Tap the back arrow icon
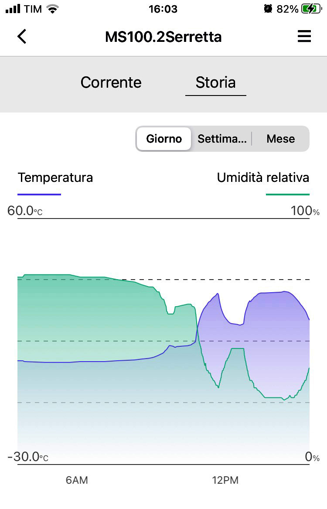 point(22,36)
